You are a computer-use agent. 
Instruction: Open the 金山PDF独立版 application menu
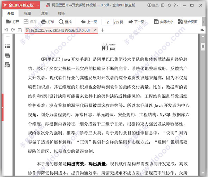(x=21, y=5)
